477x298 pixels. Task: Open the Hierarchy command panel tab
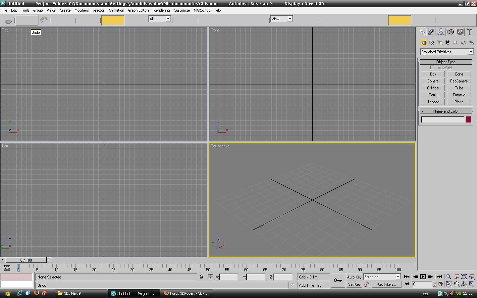click(441, 32)
